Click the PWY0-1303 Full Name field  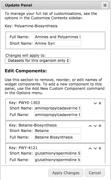click(x=58, y=115)
